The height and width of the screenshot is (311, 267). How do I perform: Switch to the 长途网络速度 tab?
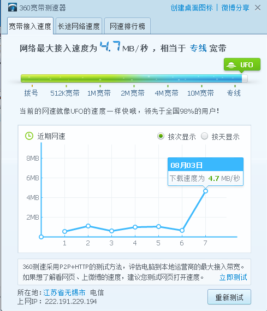pyautogui.click(x=79, y=26)
